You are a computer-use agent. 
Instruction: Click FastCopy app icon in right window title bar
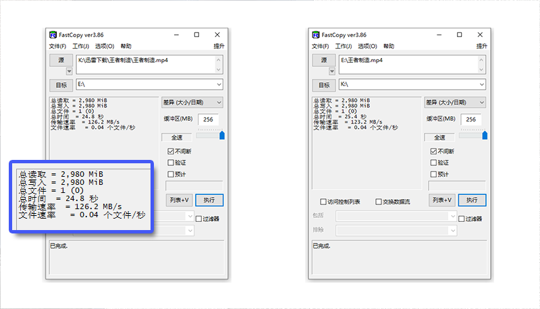click(x=315, y=35)
